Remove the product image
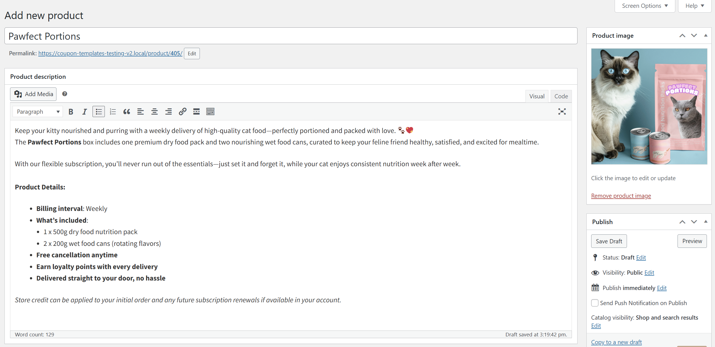715x347 pixels. click(621, 196)
